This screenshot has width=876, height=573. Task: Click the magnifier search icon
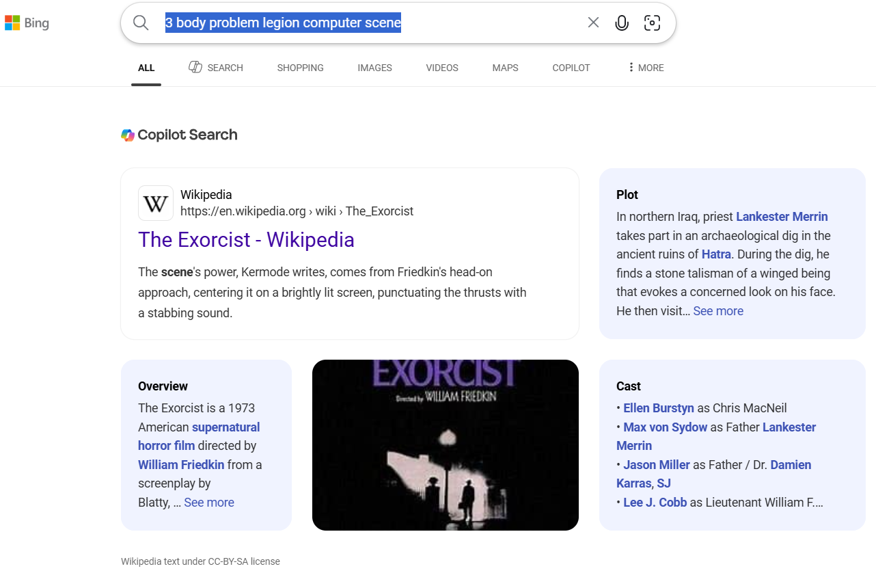pos(141,23)
